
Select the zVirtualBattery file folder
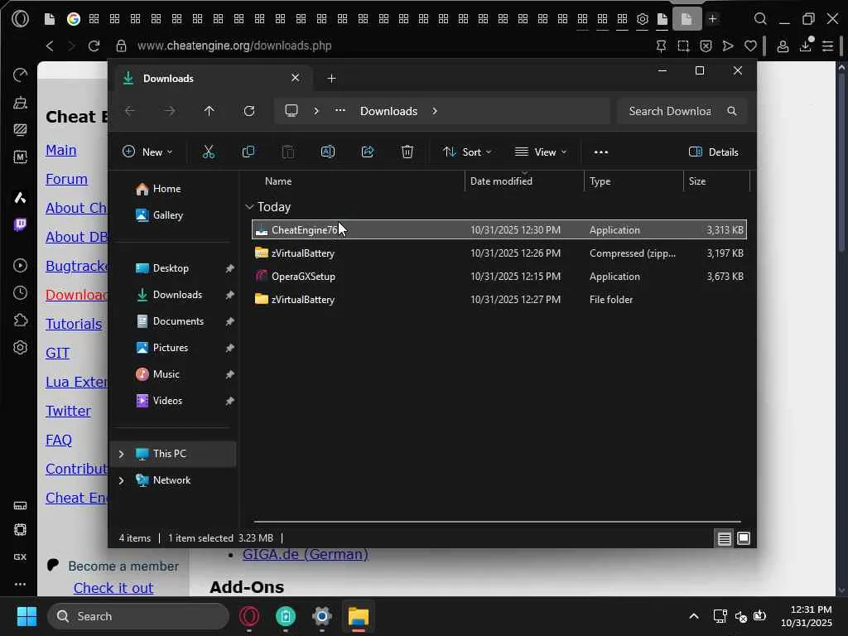tap(499, 300)
